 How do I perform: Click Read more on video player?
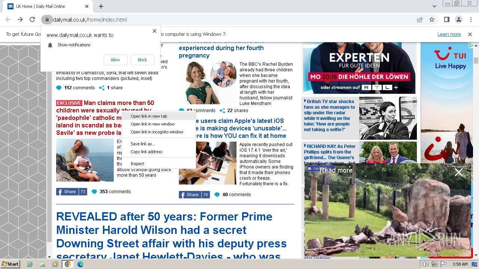point(336,170)
